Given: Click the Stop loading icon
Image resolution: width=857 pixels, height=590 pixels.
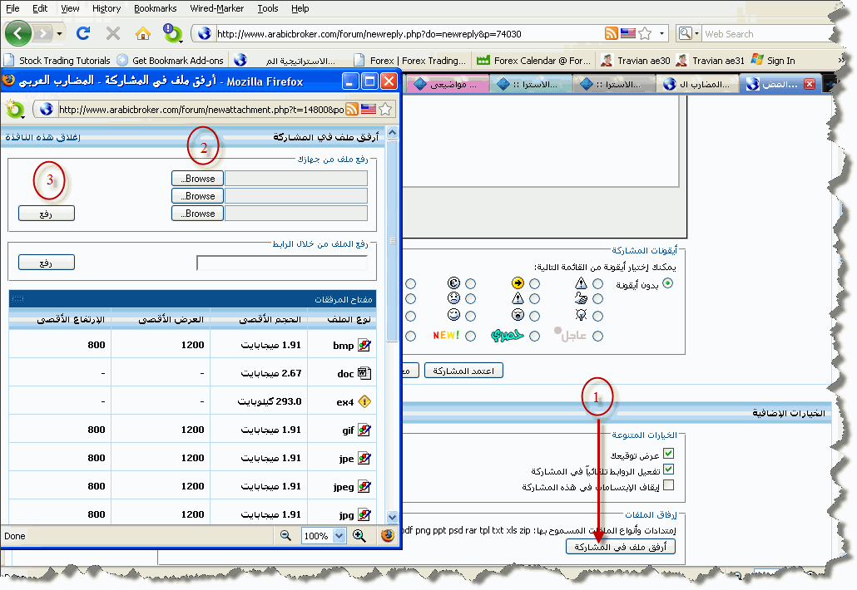Looking at the screenshot, I should (113, 33).
